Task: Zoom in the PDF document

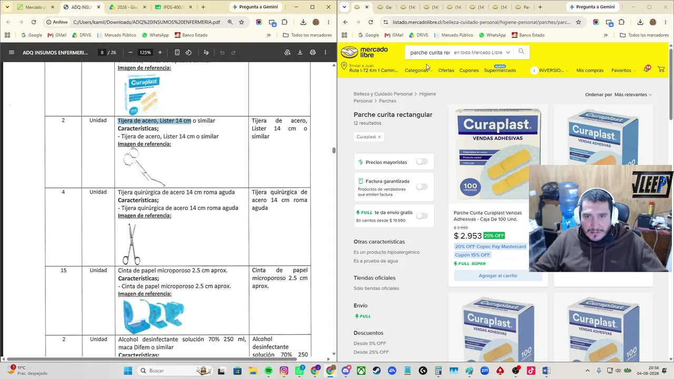Action: (x=160, y=53)
